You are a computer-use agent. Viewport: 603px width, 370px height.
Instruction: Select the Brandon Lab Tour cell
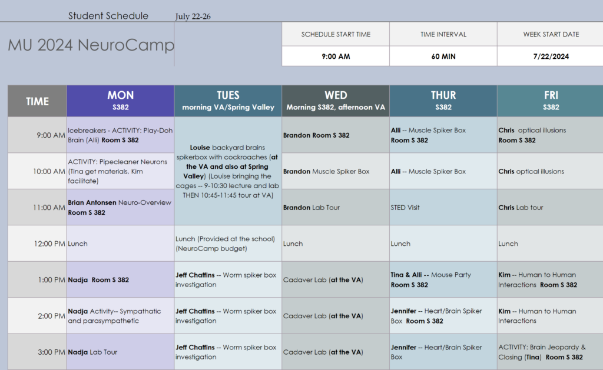point(335,207)
